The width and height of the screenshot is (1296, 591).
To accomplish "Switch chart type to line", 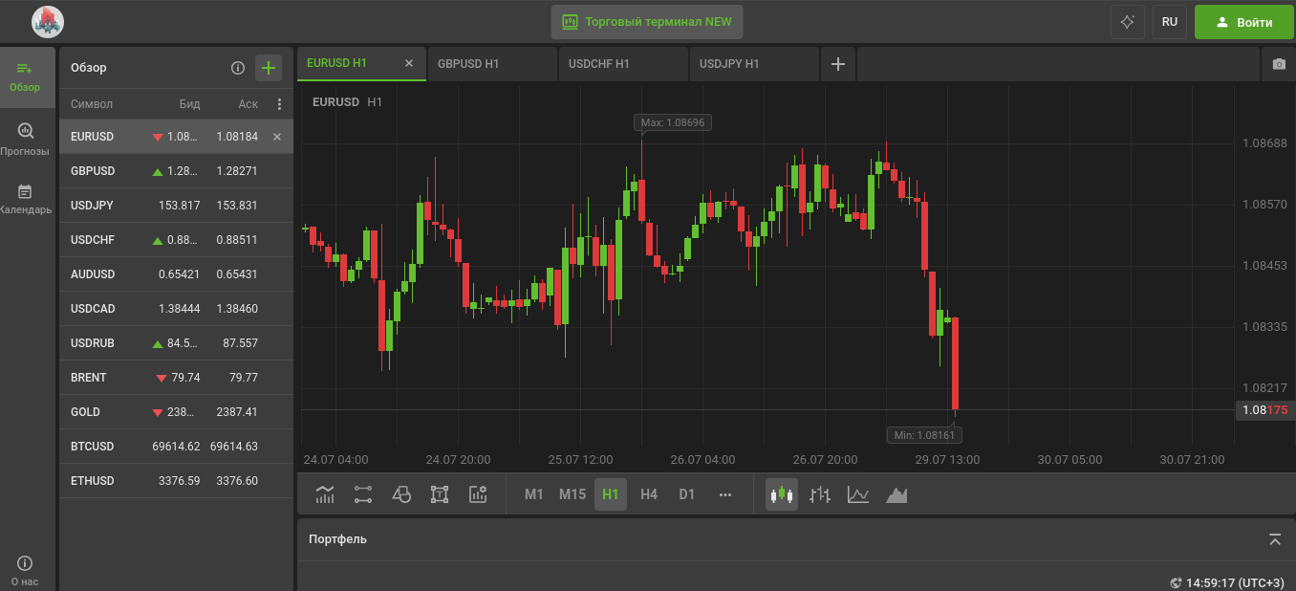I will [858, 494].
